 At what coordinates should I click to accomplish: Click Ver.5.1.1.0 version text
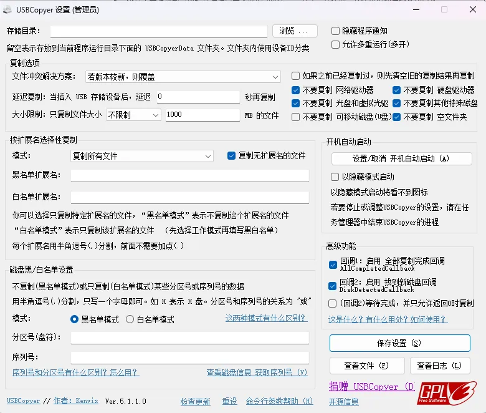(x=125, y=401)
